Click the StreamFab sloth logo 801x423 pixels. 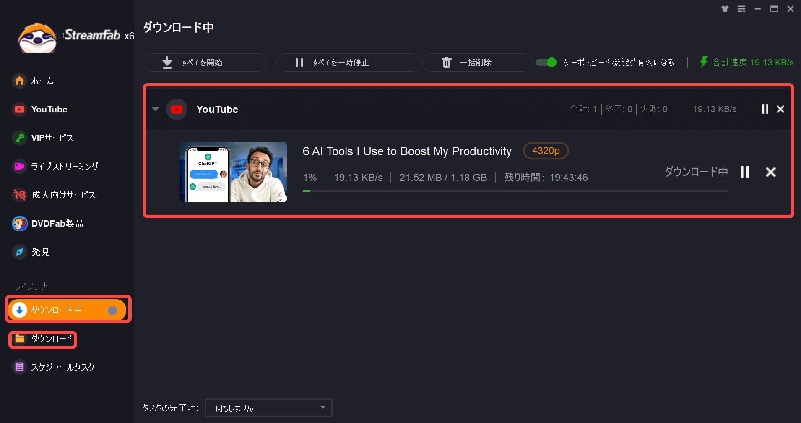pyautogui.click(x=37, y=38)
